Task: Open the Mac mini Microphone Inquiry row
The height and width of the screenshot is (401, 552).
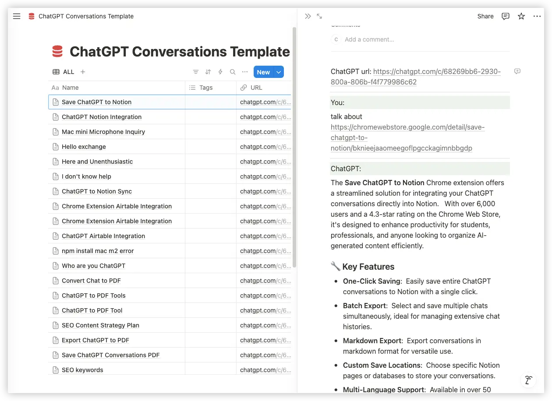Action: pyautogui.click(x=103, y=132)
